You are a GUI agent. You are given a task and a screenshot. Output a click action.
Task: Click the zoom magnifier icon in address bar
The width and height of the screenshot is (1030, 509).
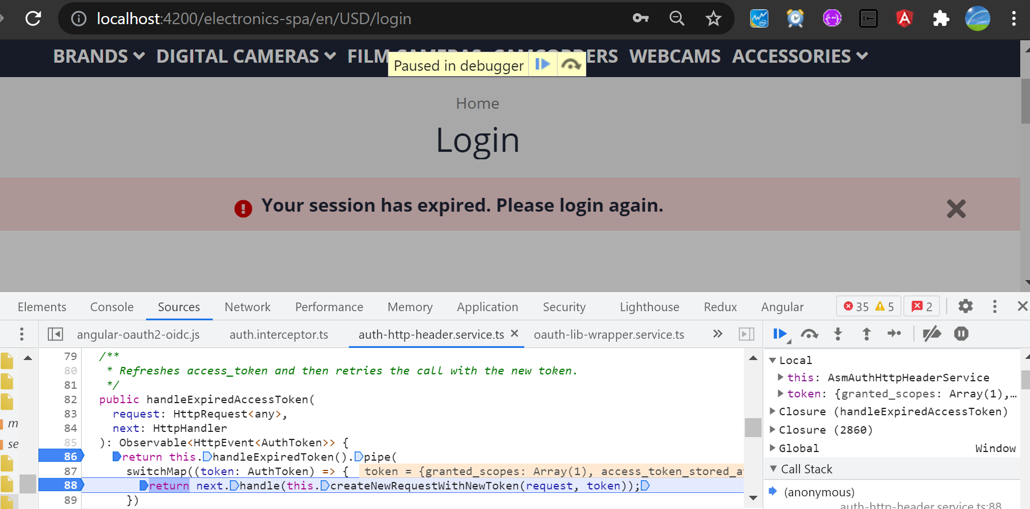pyautogui.click(x=677, y=18)
